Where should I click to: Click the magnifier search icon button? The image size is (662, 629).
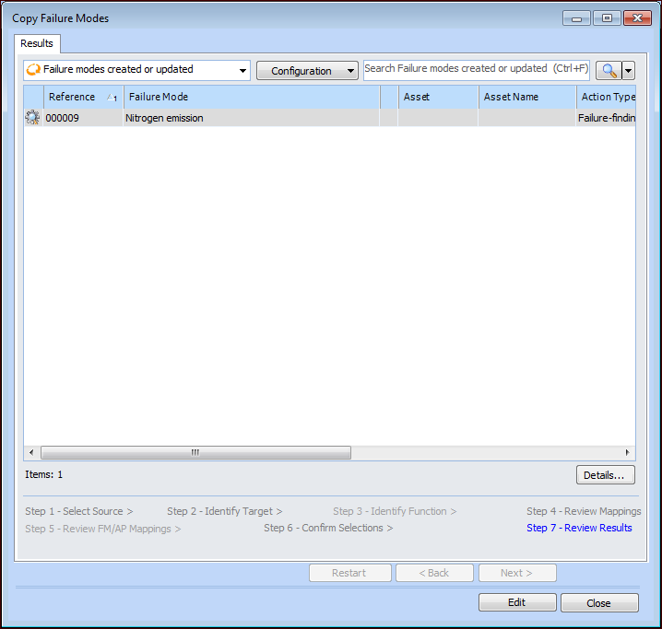point(609,70)
